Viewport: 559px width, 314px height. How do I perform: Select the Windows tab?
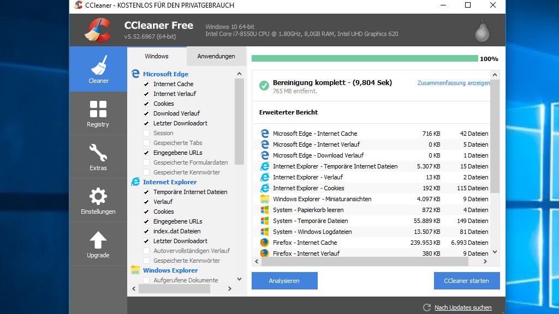point(157,56)
